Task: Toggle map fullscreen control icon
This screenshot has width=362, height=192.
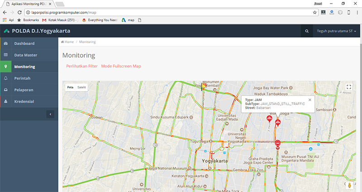Action: click(x=349, y=87)
